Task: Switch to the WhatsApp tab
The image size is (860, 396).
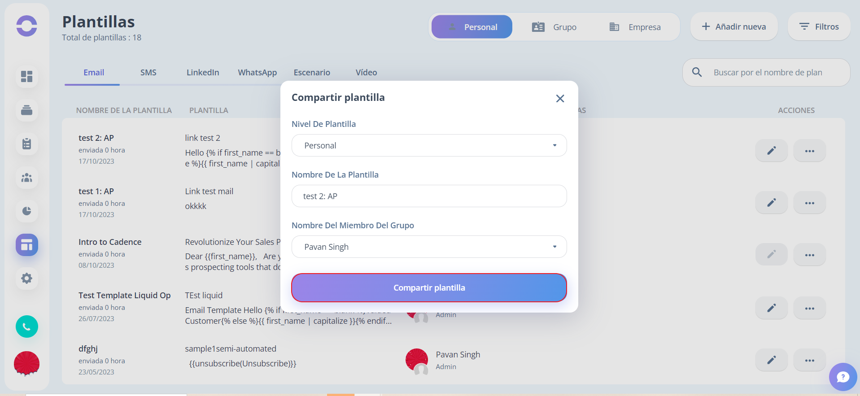Action: coord(257,72)
